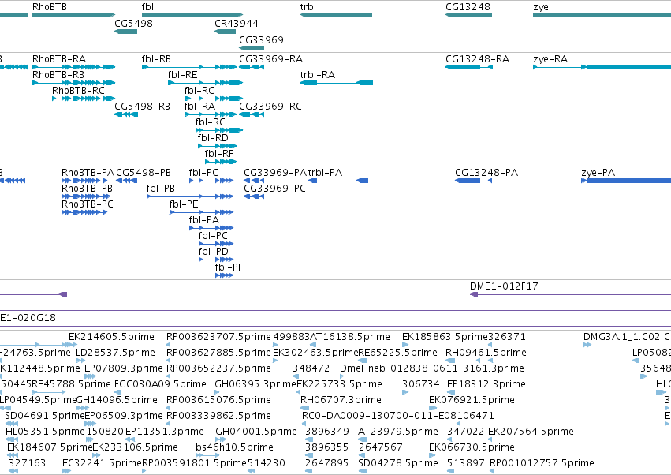The image size is (671, 475).
Task: Click the AT23979.5prime EST label
Action: (x=398, y=432)
